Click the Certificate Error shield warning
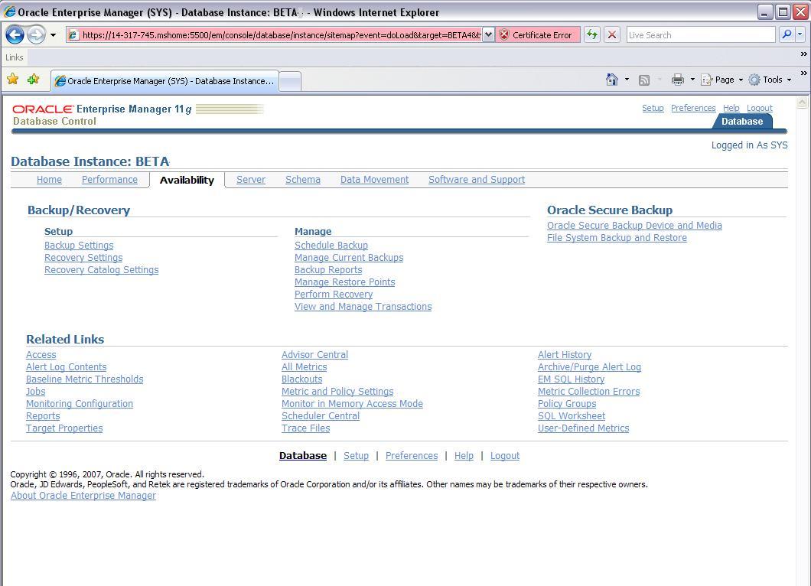Image resolution: width=811 pixels, height=586 pixels. pos(536,34)
